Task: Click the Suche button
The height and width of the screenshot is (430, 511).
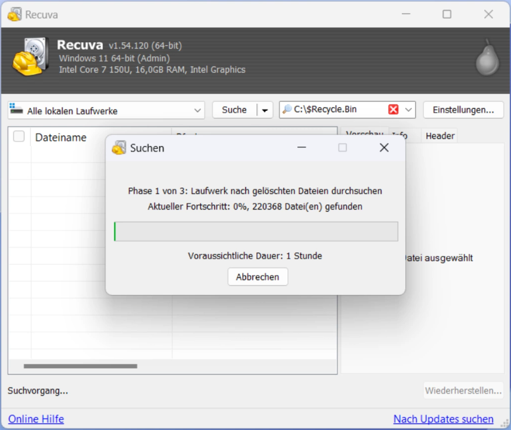Action: click(234, 110)
